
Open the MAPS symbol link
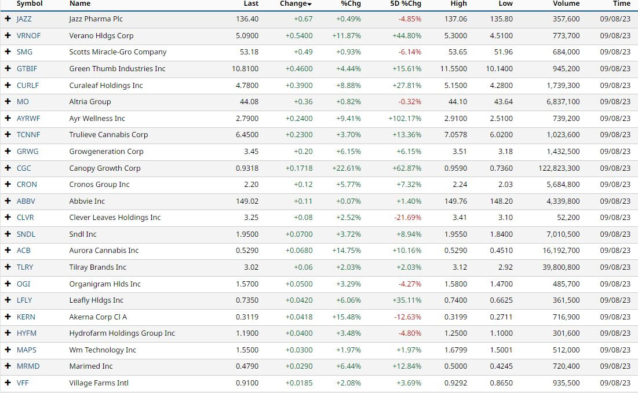(27, 350)
